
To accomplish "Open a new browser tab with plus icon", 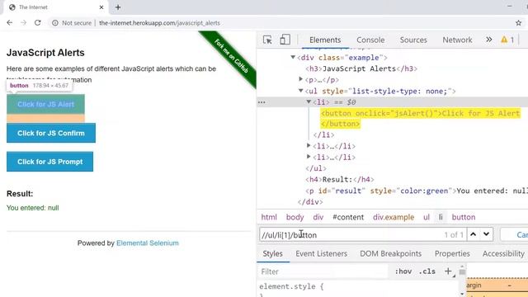I will (x=118, y=7).
